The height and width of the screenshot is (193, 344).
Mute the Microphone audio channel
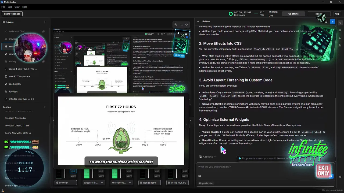129,176
